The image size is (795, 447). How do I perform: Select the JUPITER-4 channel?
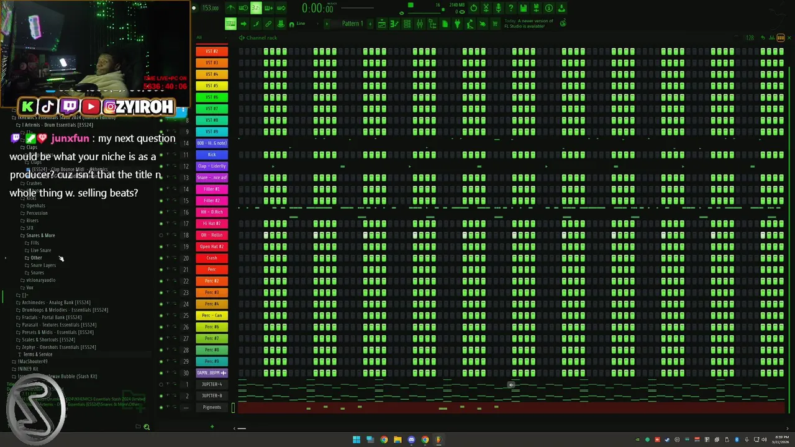(212, 384)
